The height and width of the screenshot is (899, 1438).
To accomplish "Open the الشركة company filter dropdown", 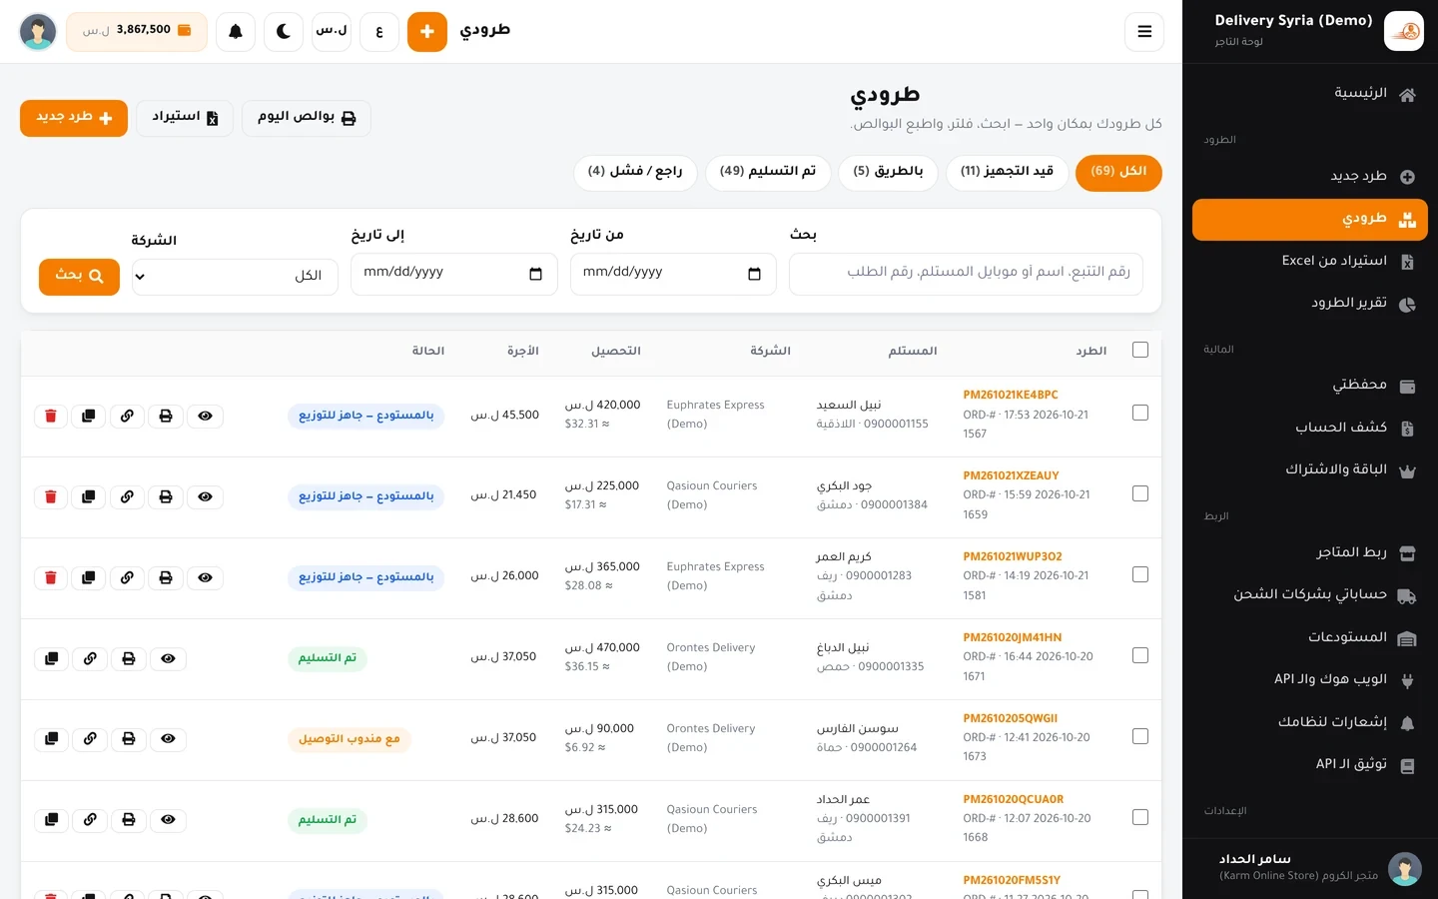I will click(235, 277).
